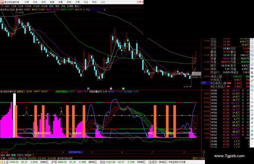This screenshot has height=164, width=254.
Task: Select the 周线 weekly chart tab
Action: (x=57, y=6)
